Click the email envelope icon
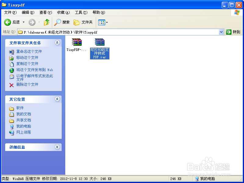 (x=12, y=77)
